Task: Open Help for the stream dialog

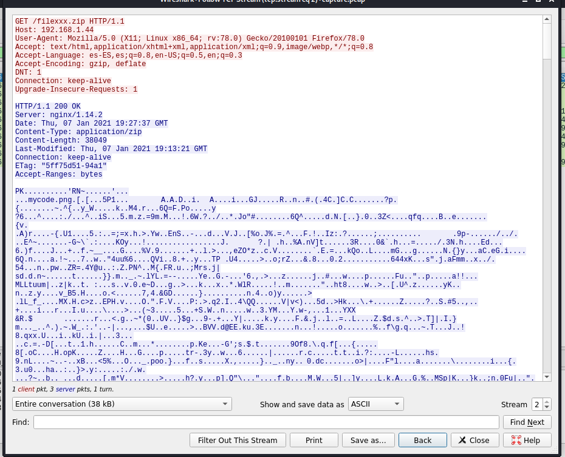Action: [527, 440]
